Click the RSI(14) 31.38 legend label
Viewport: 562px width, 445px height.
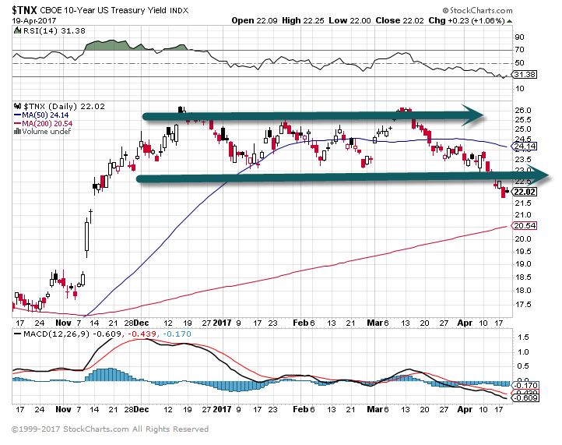54,31
